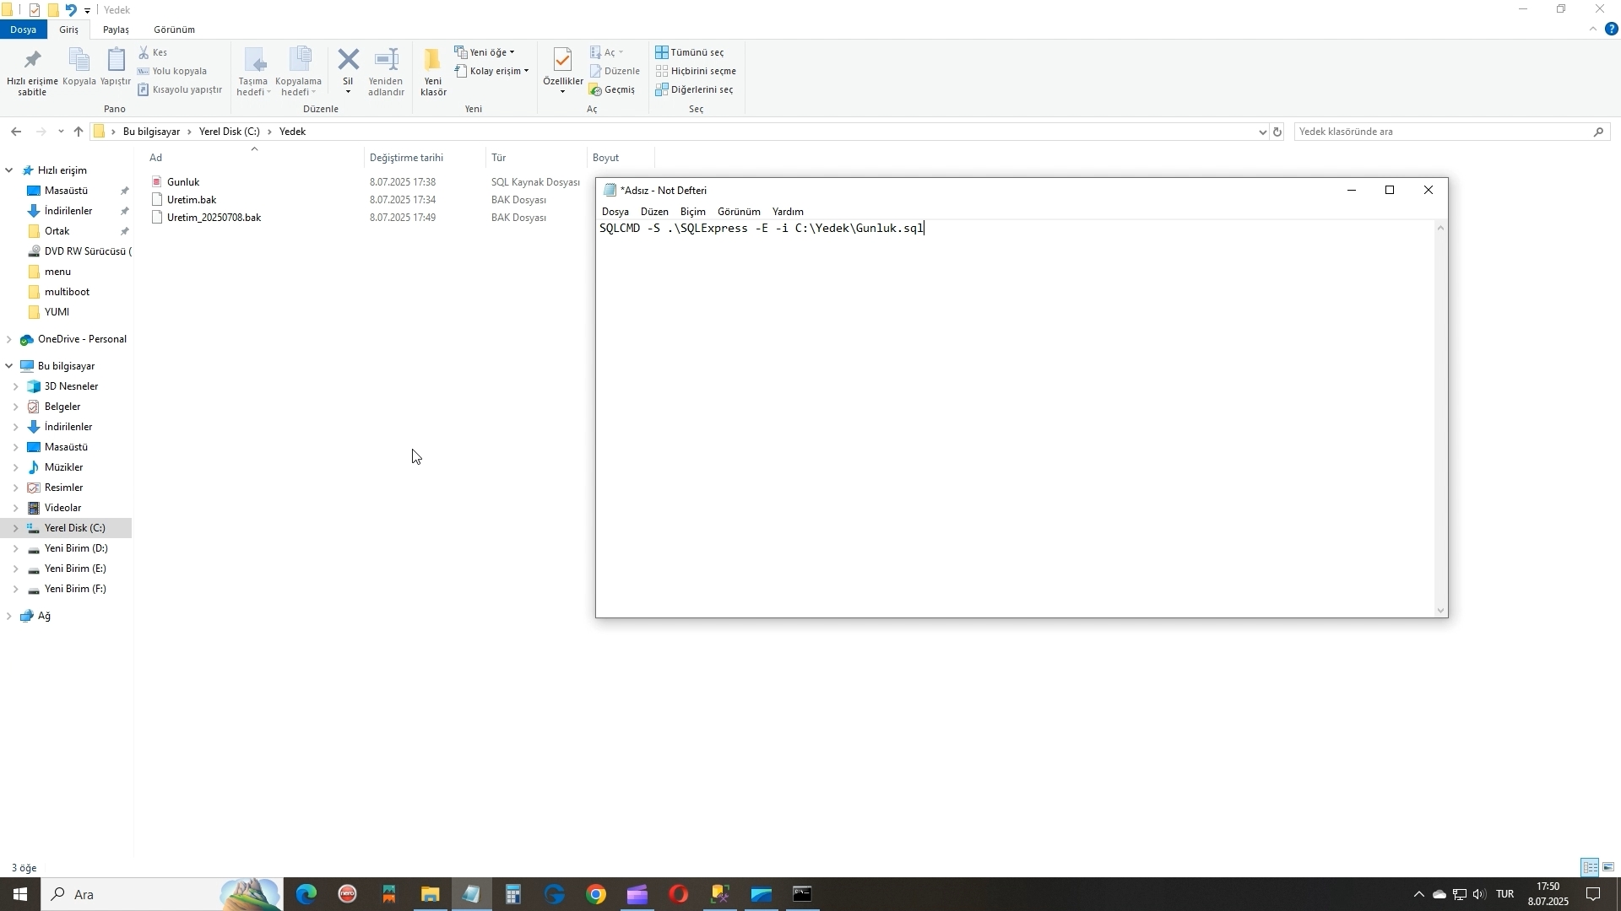Click the Kes (cut) ribbon item
1621x911 pixels.
[154, 52]
